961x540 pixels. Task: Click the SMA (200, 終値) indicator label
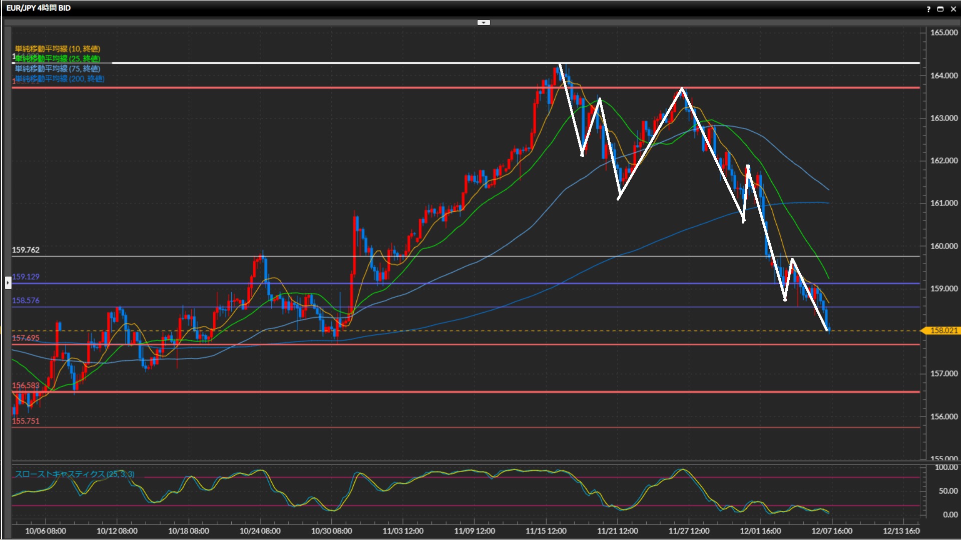pos(60,78)
